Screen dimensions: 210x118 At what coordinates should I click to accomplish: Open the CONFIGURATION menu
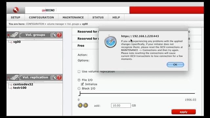(x=41, y=17)
